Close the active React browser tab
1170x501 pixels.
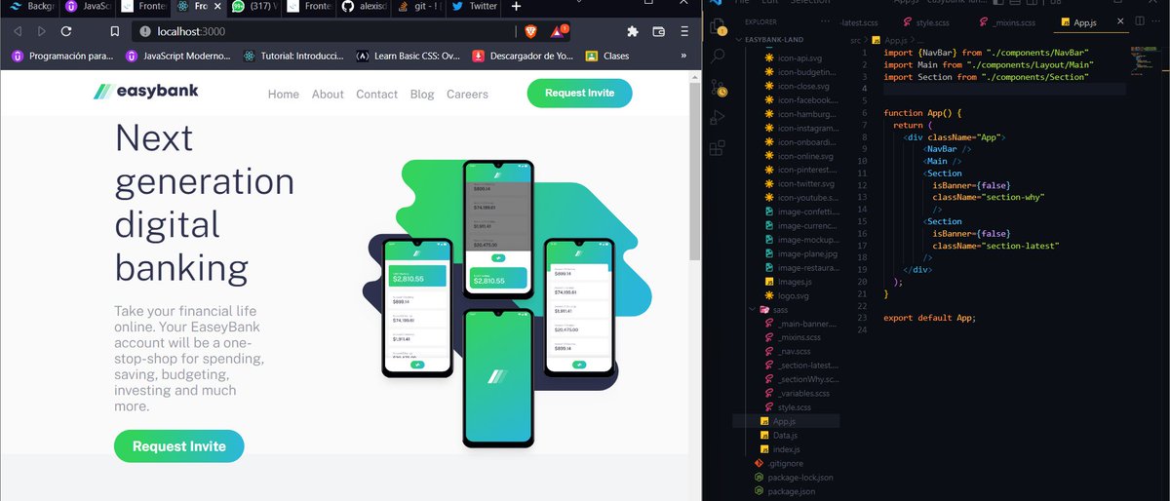[216, 7]
